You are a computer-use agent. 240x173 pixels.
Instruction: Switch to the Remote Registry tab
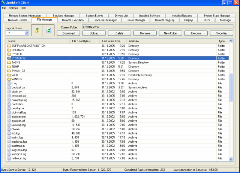pos(164,20)
